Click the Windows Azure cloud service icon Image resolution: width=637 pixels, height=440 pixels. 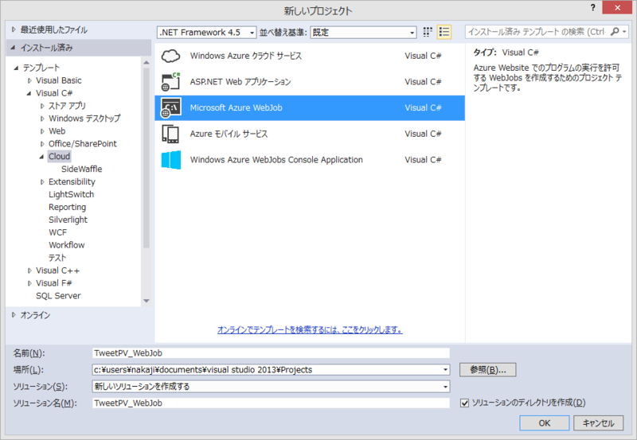point(170,56)
